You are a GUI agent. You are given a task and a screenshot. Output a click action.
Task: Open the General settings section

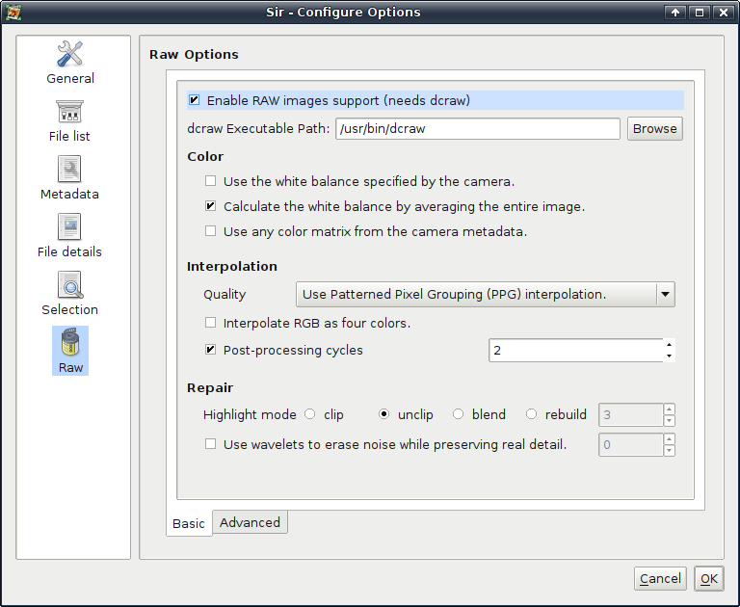[69, 63]
